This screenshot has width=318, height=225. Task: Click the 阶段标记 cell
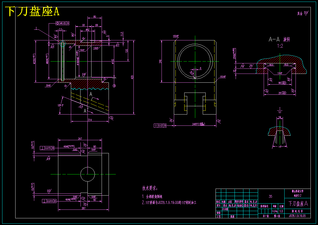tap(265, 206)
